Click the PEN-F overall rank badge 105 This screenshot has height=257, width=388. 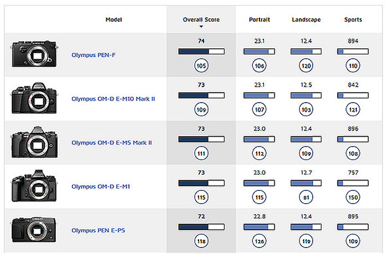(201, 67)
